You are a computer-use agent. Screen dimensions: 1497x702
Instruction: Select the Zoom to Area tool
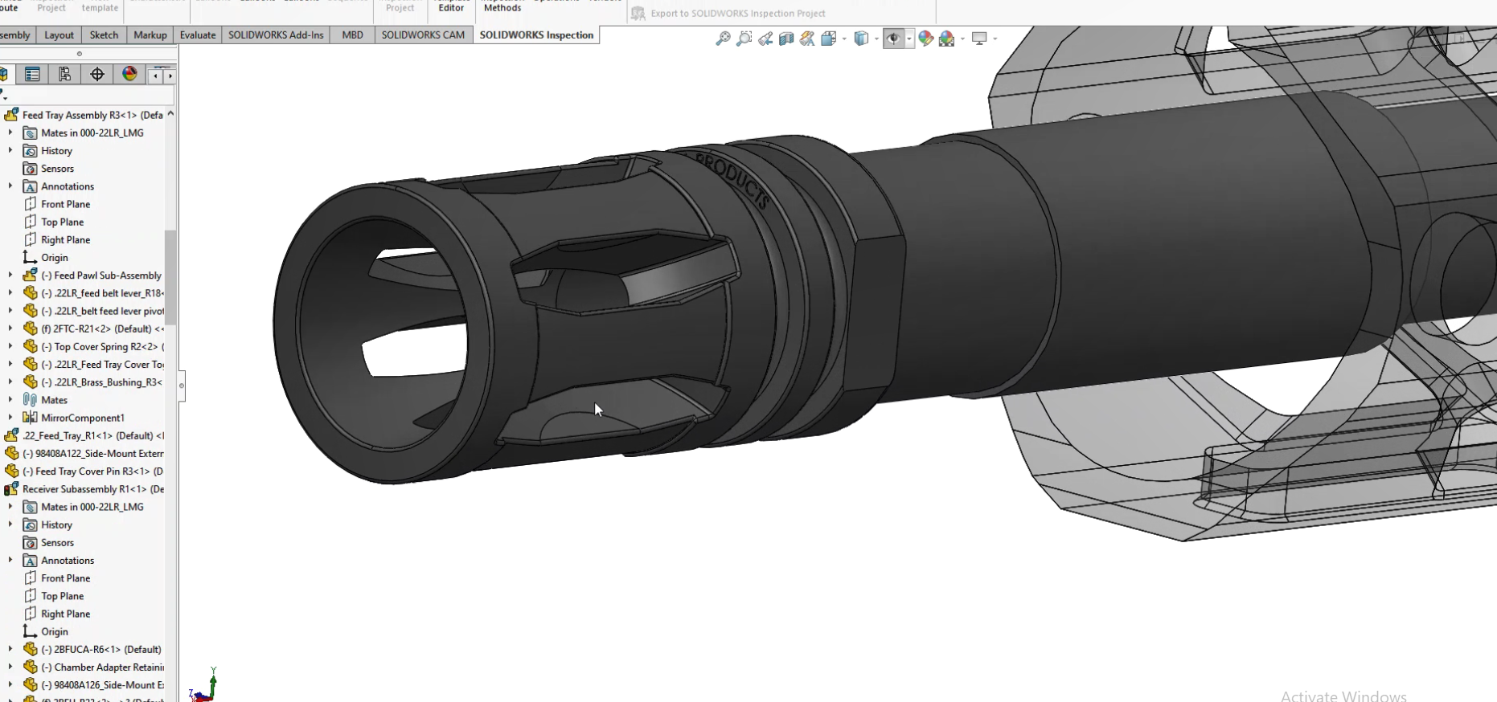point(744,39)
